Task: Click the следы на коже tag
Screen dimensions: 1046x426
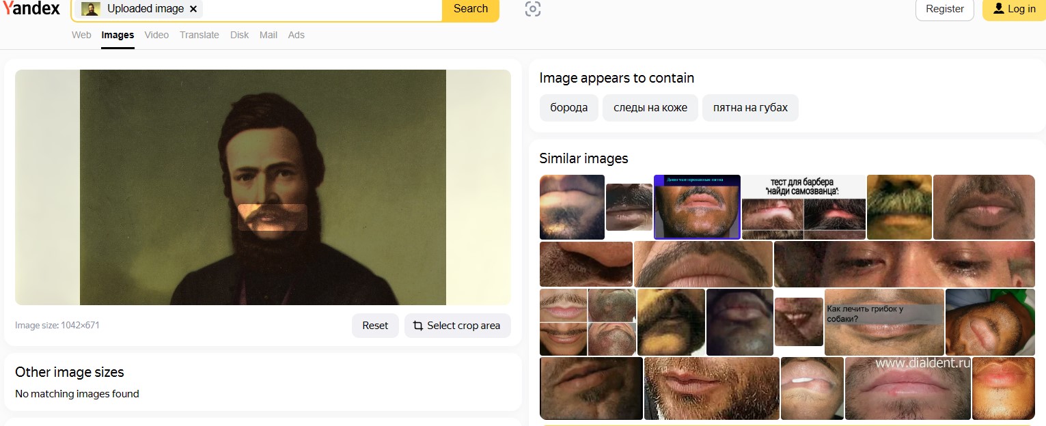Action: point(650,108)
